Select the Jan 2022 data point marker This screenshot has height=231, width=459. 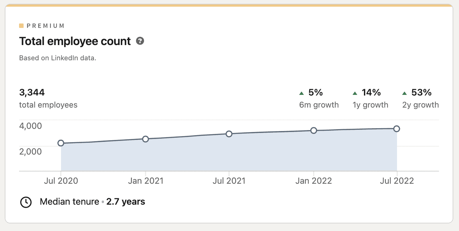(314, 130)
